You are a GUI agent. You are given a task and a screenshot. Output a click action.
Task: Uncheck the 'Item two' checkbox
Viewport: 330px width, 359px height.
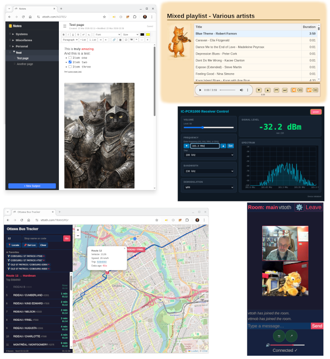tap(70, 62)
